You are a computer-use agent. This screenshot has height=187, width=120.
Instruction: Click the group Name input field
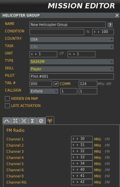[x=68, y=25]
